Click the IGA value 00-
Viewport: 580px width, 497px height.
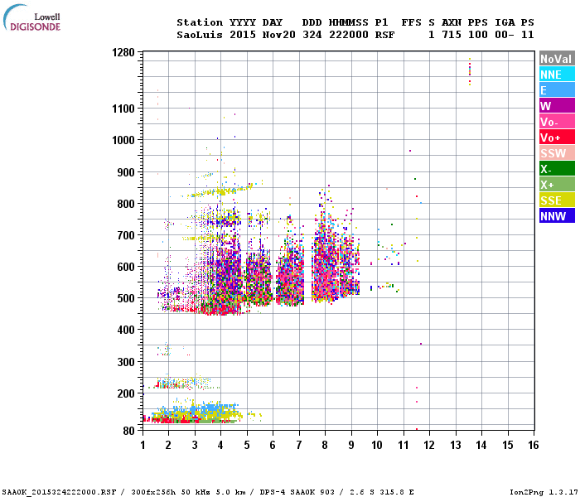[504, 35]
